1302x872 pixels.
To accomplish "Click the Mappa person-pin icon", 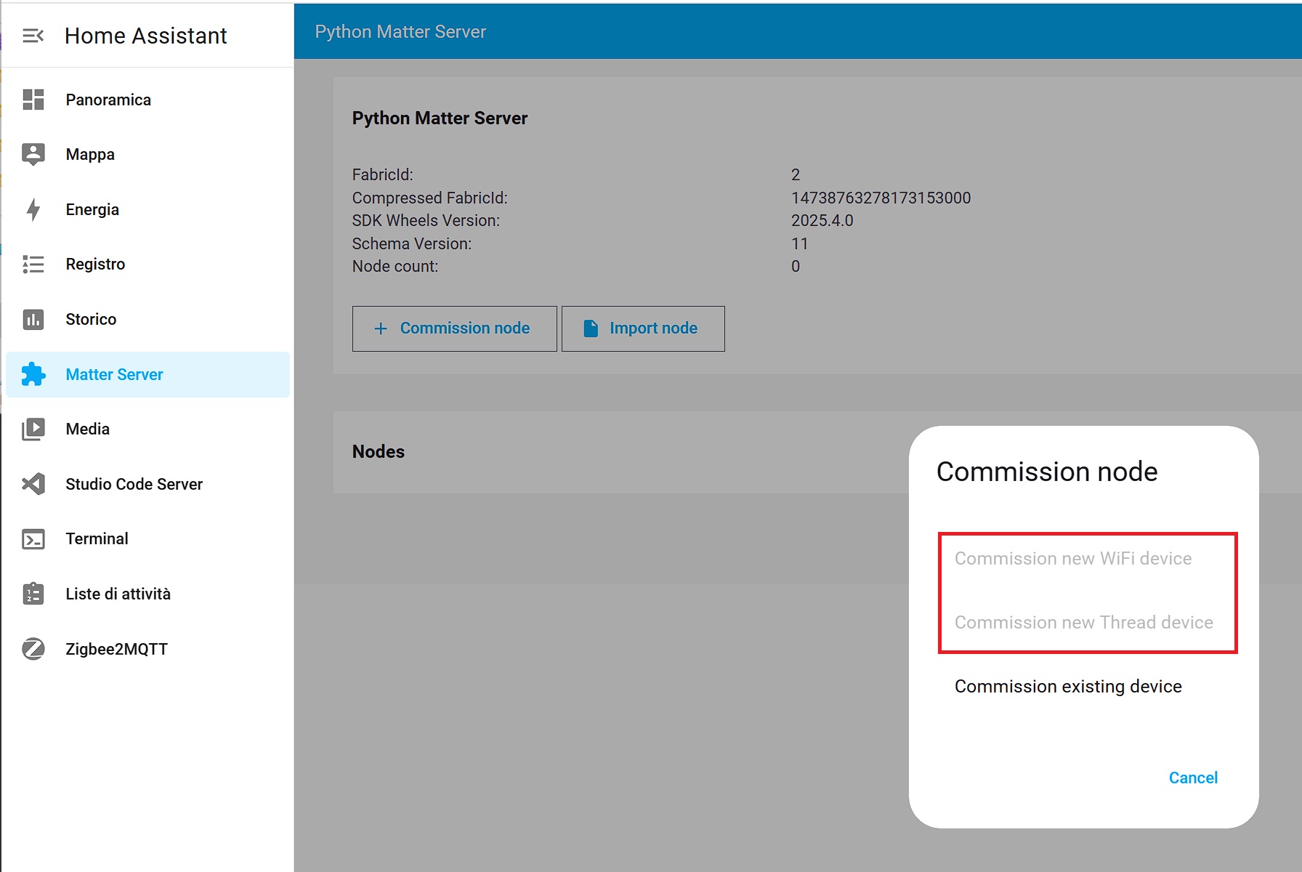I will pos(33,154).
